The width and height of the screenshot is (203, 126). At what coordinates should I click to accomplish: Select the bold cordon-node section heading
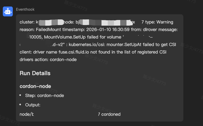click(x=35, y=86)
